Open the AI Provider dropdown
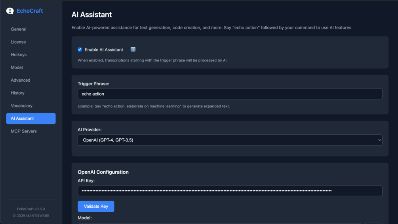The image size is (398, 224). click(230, 140)
